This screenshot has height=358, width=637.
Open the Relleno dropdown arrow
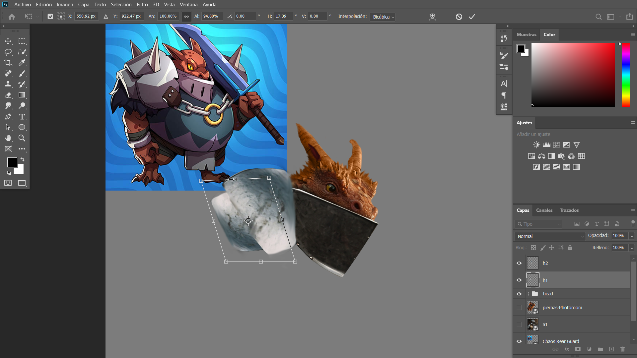[x=632, y=248]
